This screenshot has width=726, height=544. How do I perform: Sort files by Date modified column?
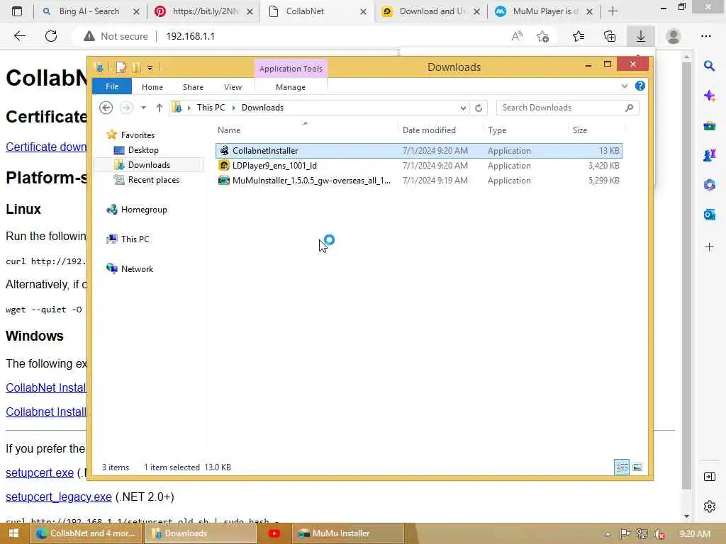(x=429, y=130)
